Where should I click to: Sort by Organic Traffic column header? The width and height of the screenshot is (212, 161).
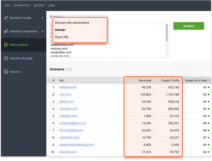pos(170,80)
